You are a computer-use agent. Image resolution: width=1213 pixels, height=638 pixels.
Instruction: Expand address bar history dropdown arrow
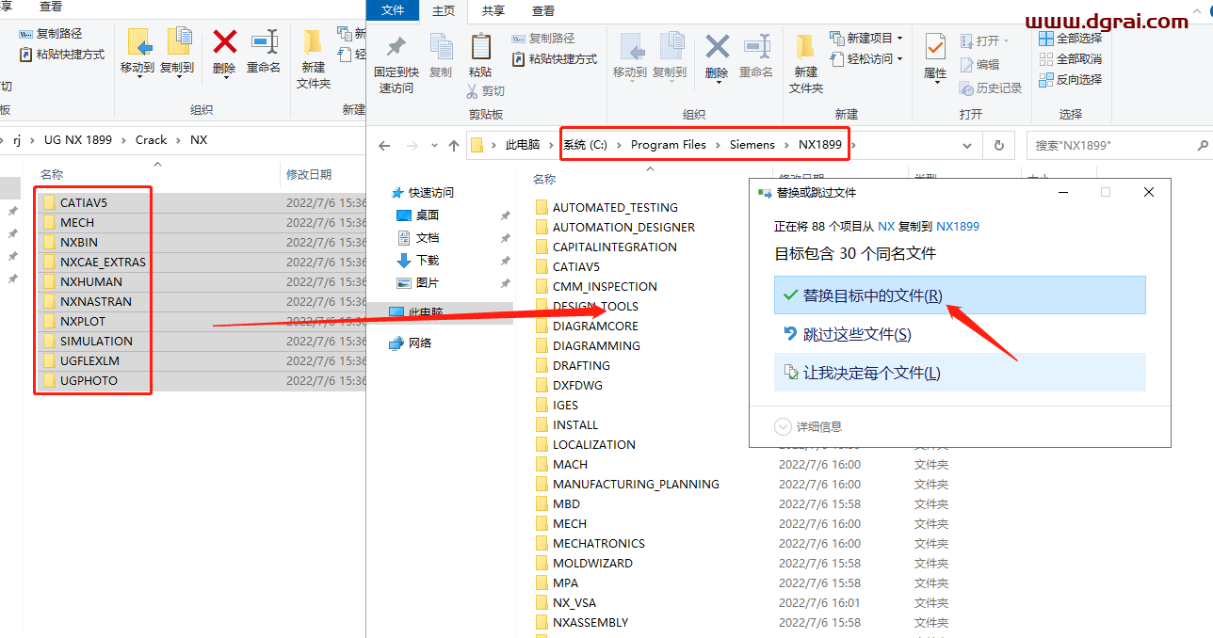click(968, 146)
